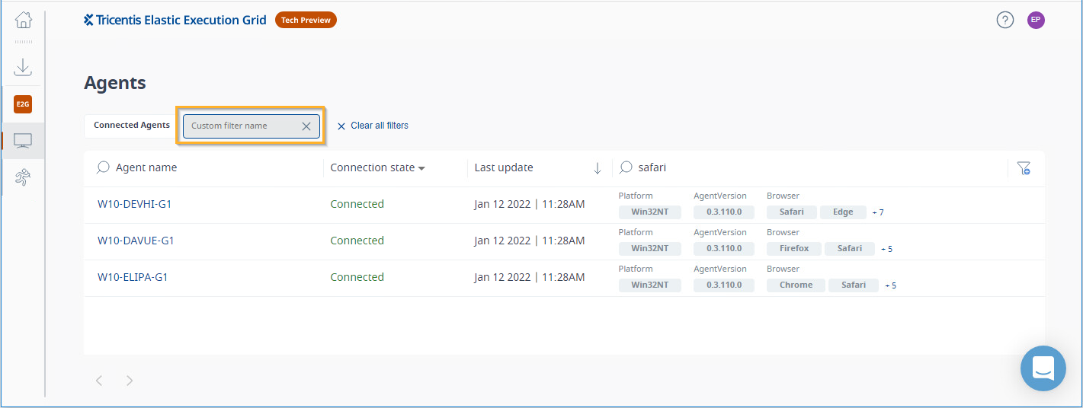
Task: Select the Connected Agents tab
Action: pos(132,126)
